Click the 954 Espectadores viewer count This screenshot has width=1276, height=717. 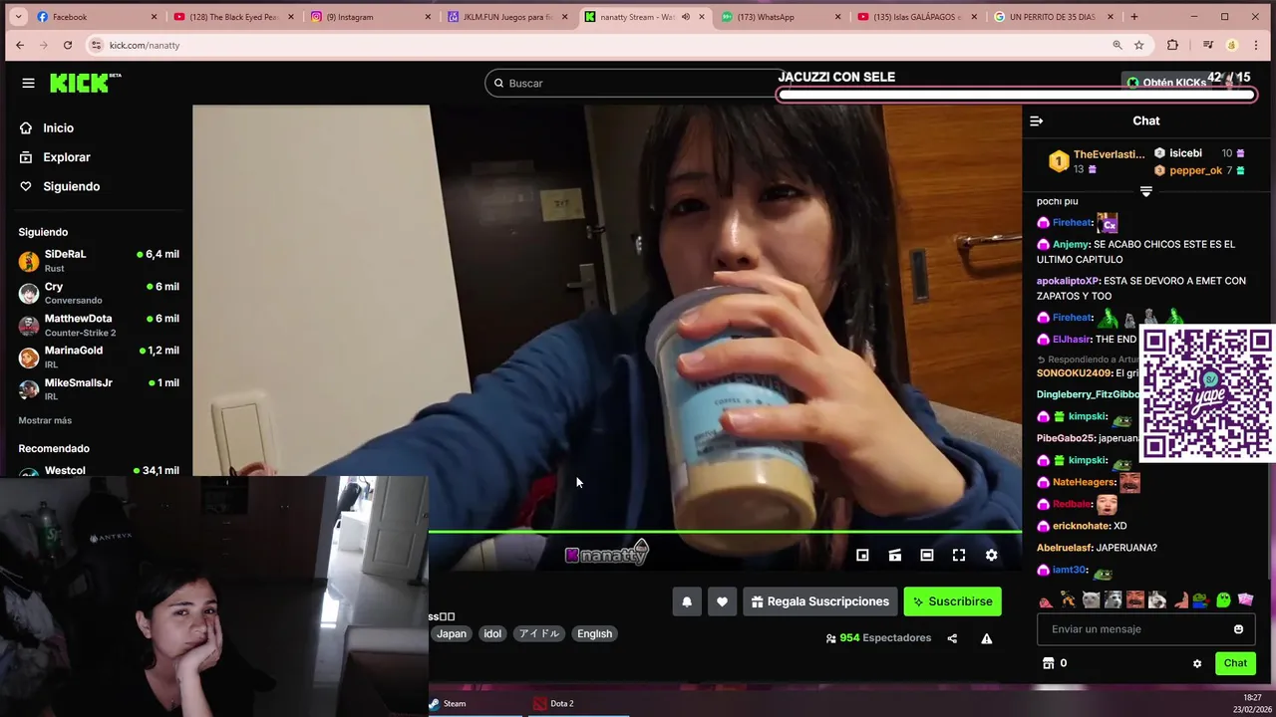[877, 638]
